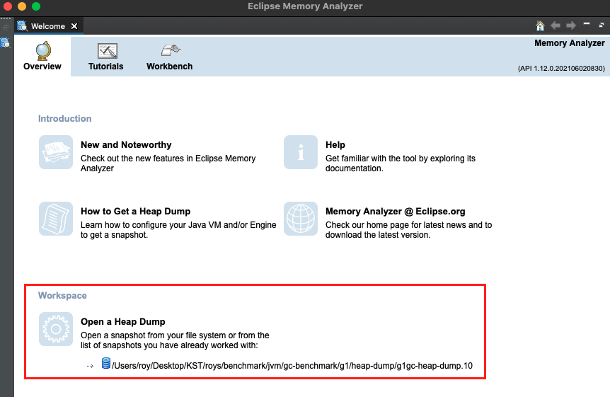Go to Workbench via arrow icon
The width and height of the screenshot is (610, 397).
point(171,51)
